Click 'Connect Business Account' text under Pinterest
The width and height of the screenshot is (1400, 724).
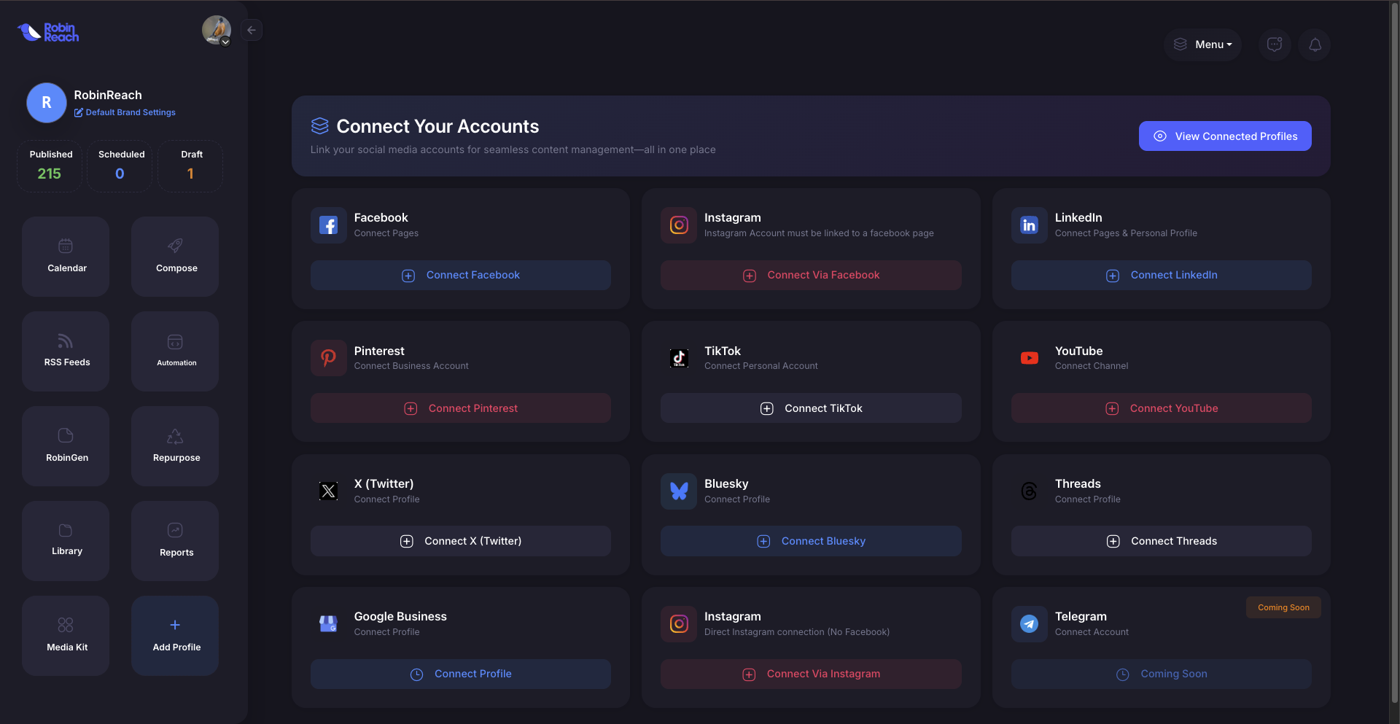(411, 366)
